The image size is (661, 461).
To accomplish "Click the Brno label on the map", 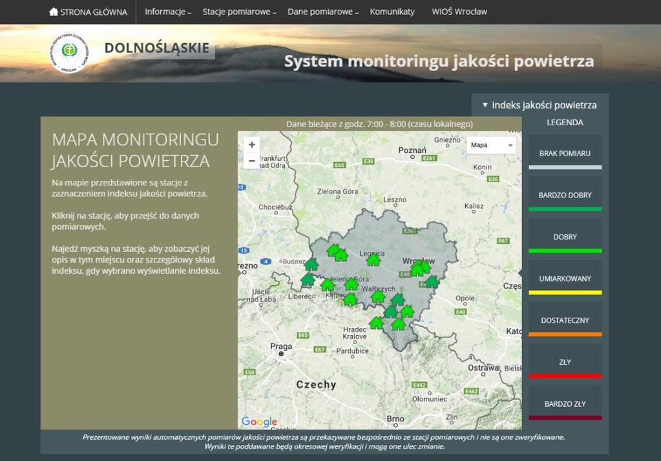I will coord(395,418).
